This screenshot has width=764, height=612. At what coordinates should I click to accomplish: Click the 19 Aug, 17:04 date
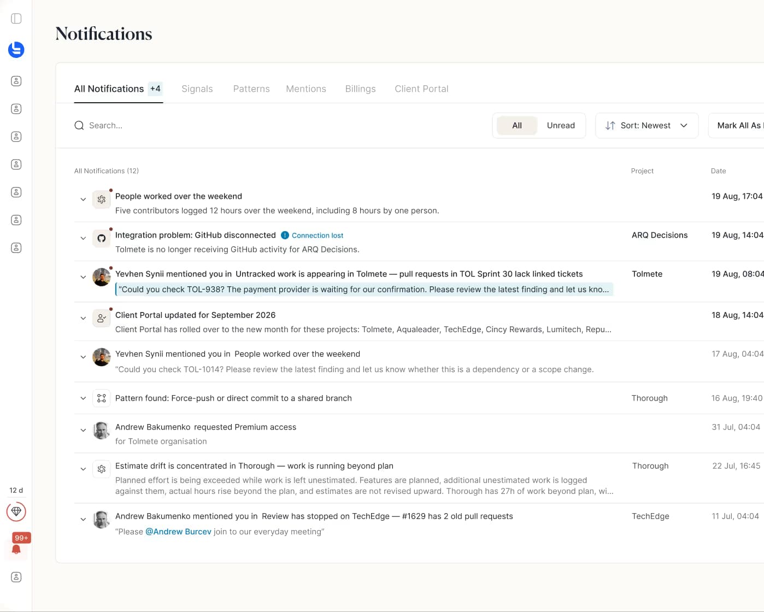[x=737, y=196]
